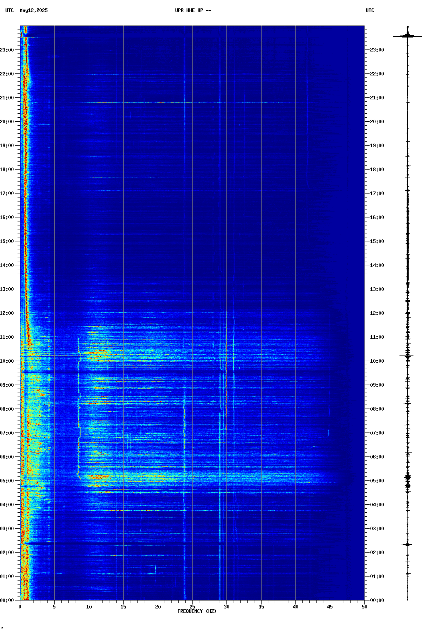The image size is (425, 632).
Task: Click the 19:00 label on left axis
Action: pos(7,146)
